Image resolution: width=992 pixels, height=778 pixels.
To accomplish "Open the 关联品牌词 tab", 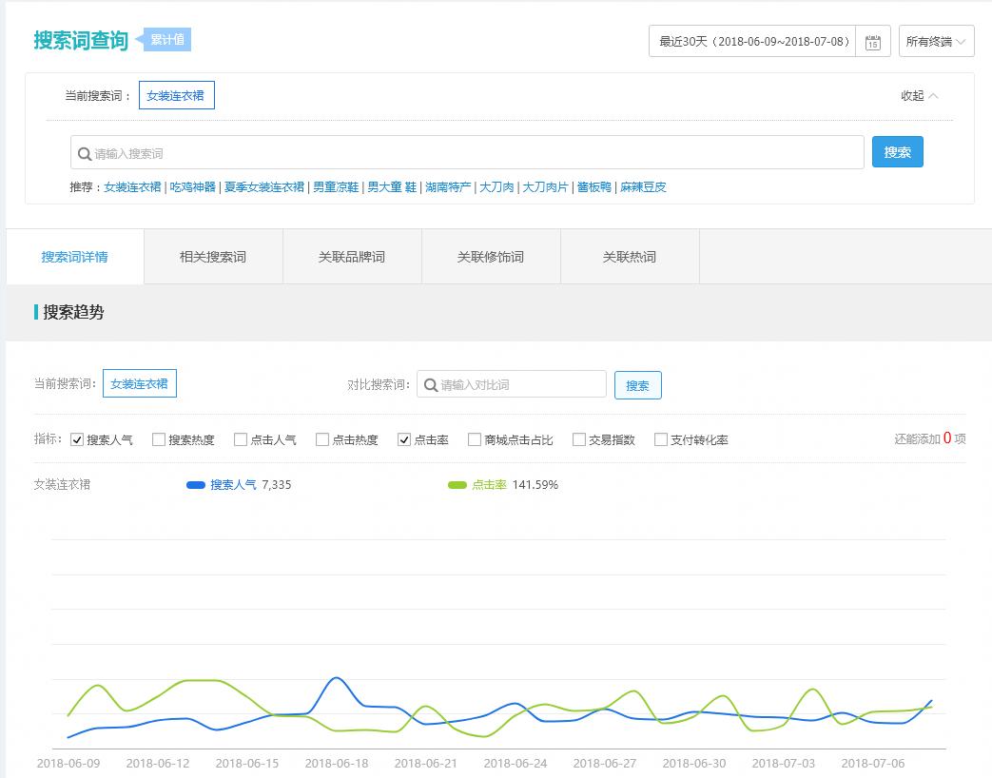I will pos(350,255).
